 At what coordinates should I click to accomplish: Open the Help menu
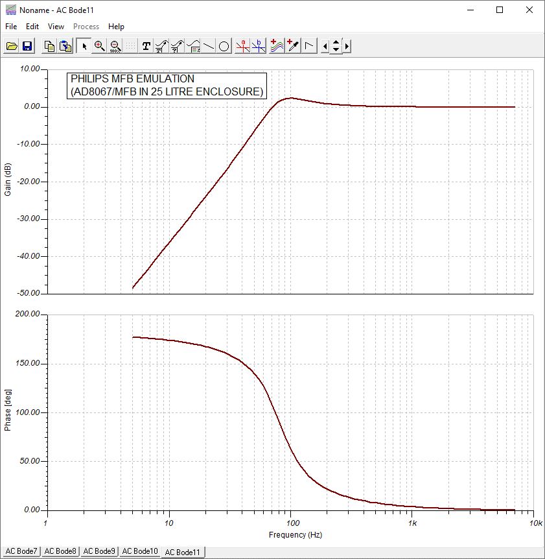point(116,27)
